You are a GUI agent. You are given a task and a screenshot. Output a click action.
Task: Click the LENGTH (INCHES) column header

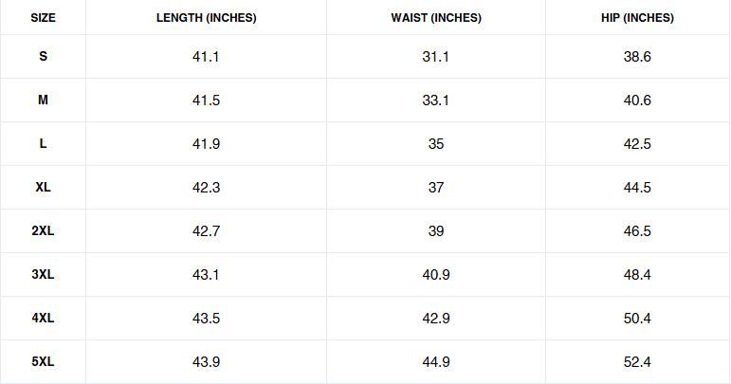(206, 18)
